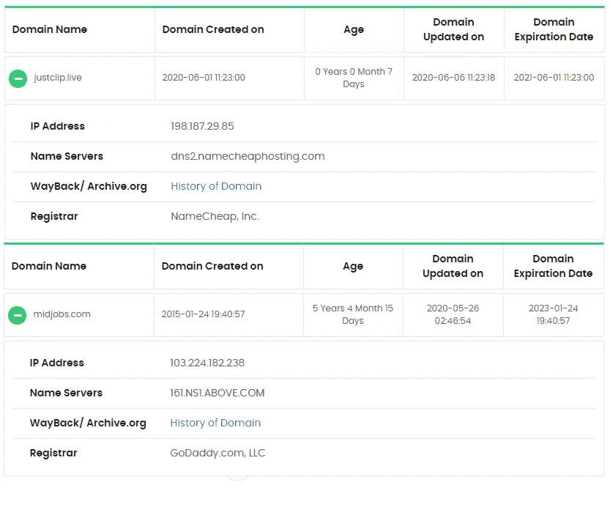Click name server dns2.namecheaphosting.com

click(248, 157)
